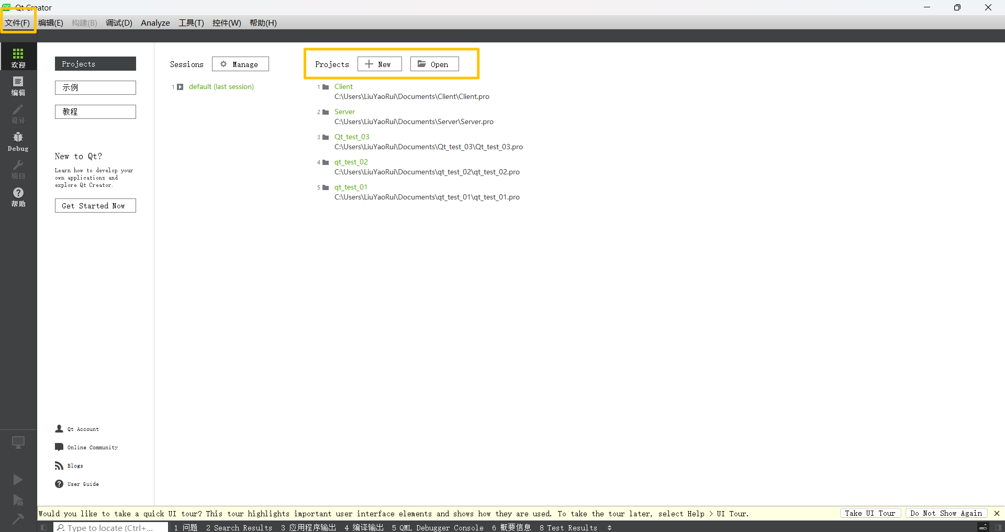Click the locator magnifier icon
This screenshot has width=1005, height=532.
pos(61,527)
